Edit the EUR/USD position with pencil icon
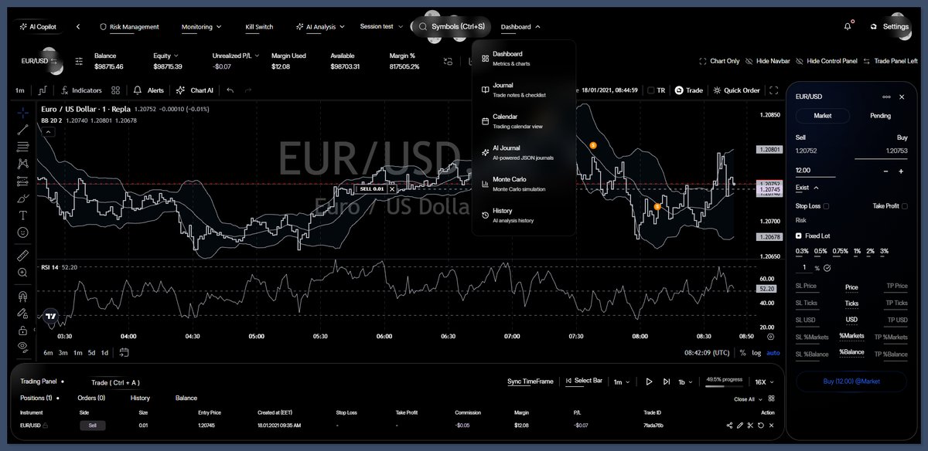Screen dimensions: 928x451 click(x=740, y=426)
